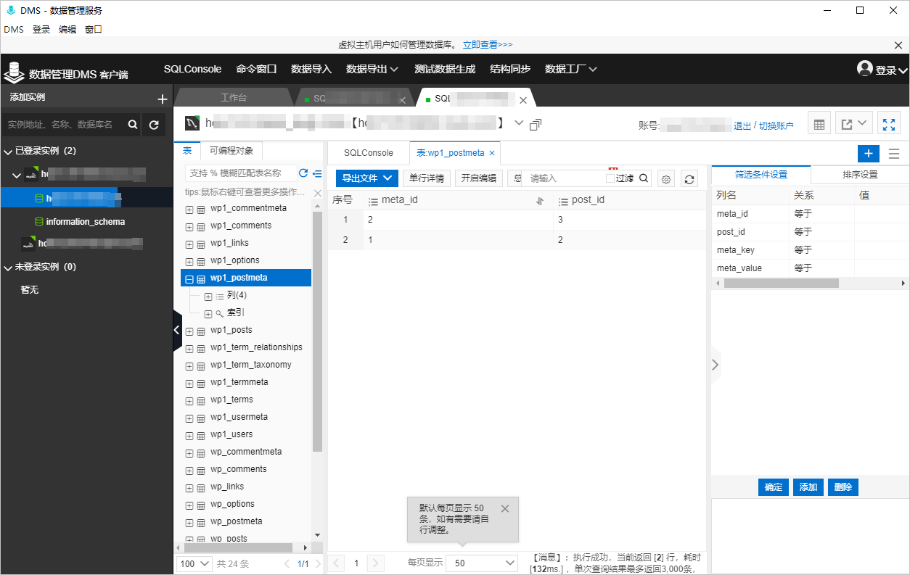This screenshot has height=575, width=910.
Task: Close the default page size tooltip
Action: click(505, 508)
